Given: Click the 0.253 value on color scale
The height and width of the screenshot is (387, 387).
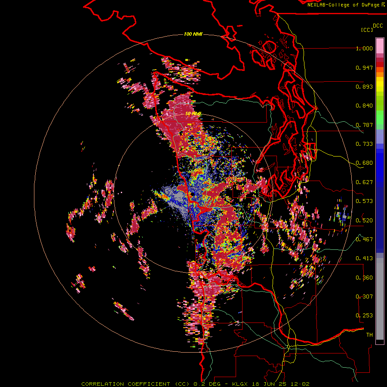Looking at the screenshot, I should pos(364,316).
